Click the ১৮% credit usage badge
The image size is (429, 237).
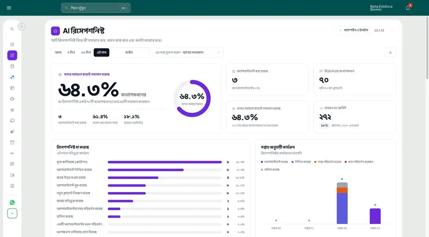click(x=324, y=125)
